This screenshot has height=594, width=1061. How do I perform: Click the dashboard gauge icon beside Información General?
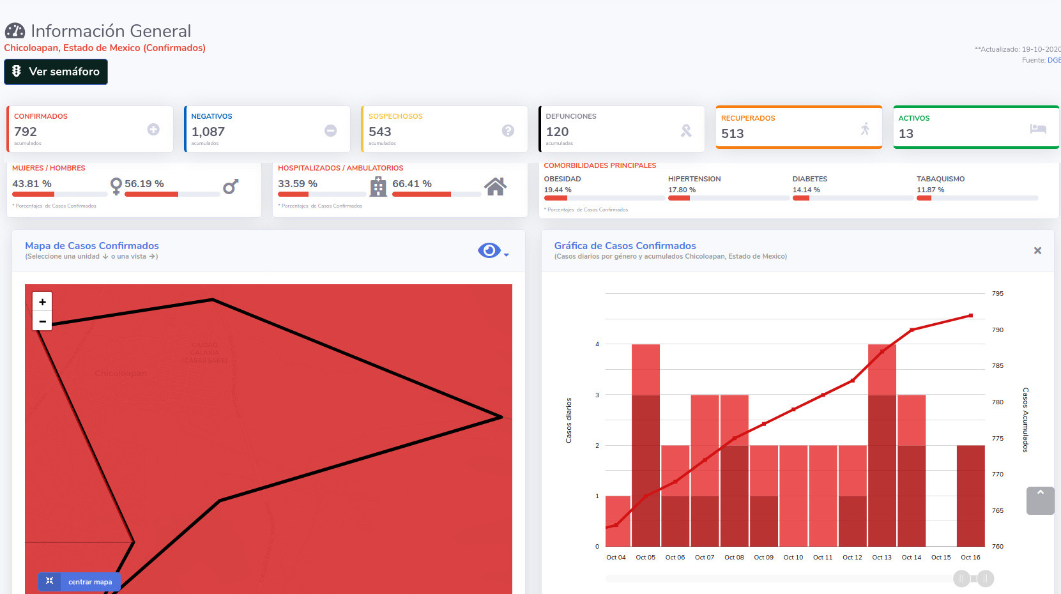[x=15, y=31]
